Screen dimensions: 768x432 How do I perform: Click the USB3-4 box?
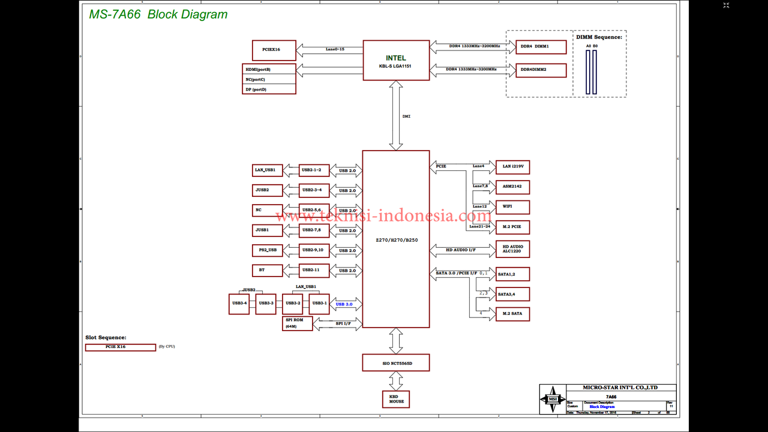[x=239, y=304]
